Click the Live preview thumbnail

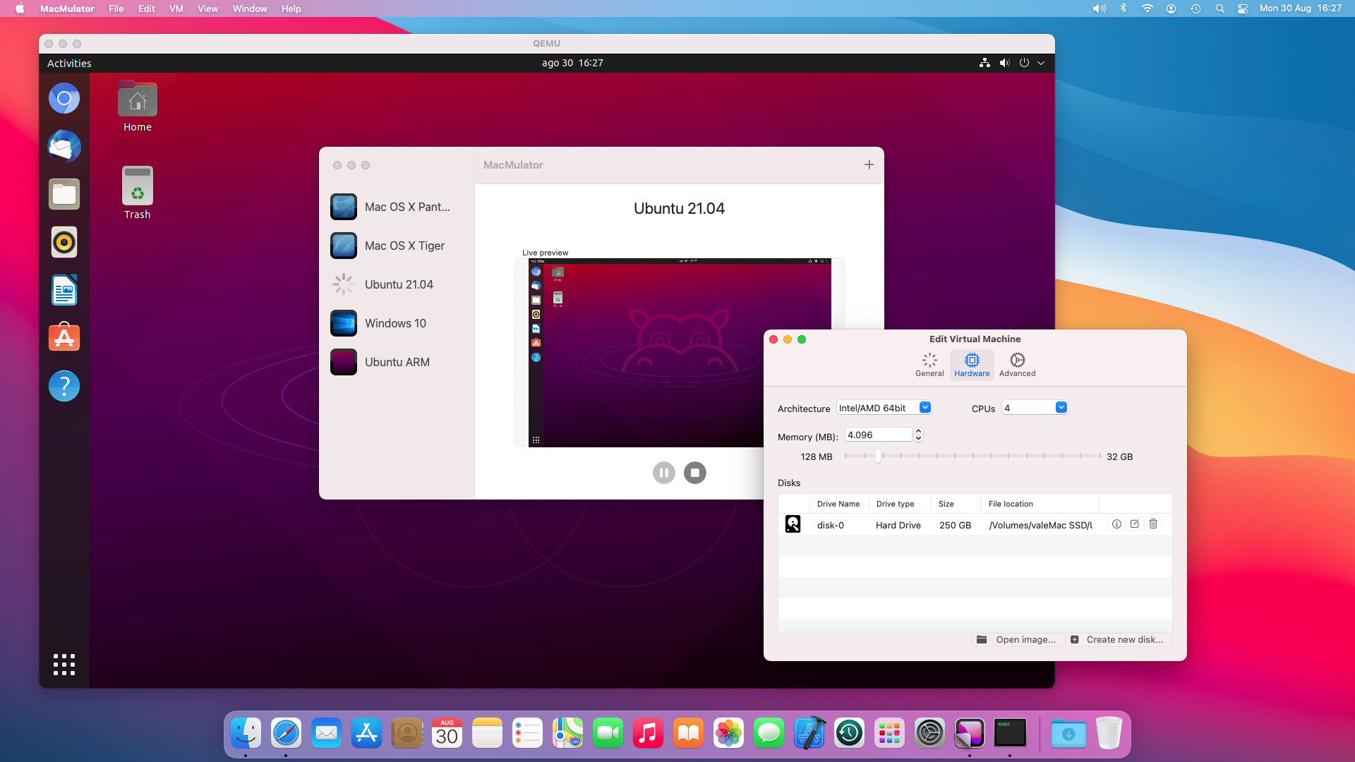680,353
